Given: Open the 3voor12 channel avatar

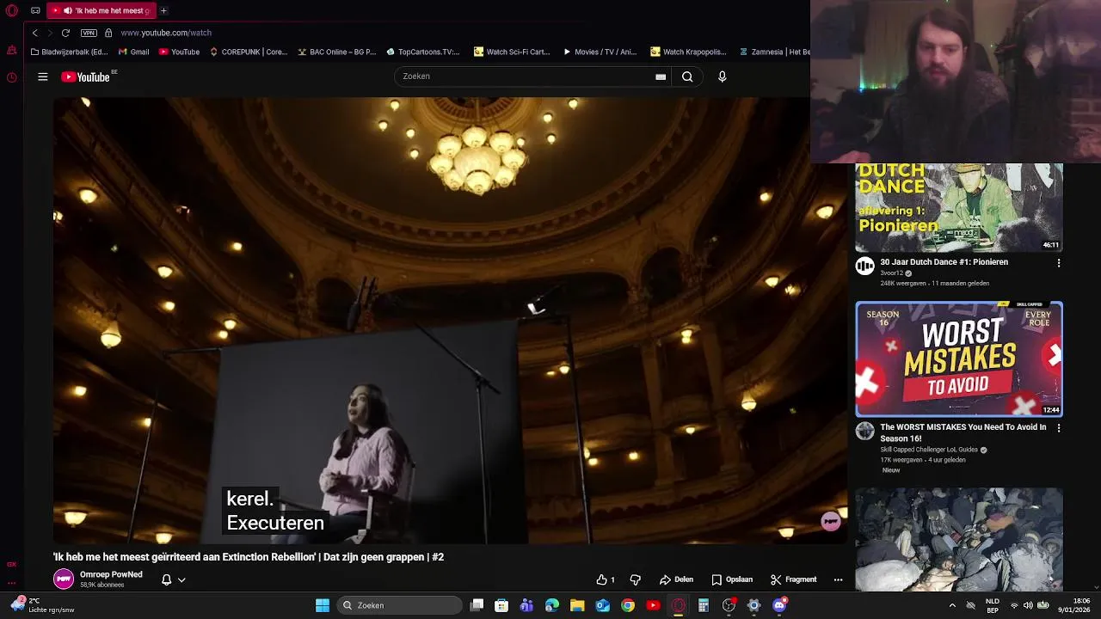Looking at the screenshot, I should (x=864, y=267).
